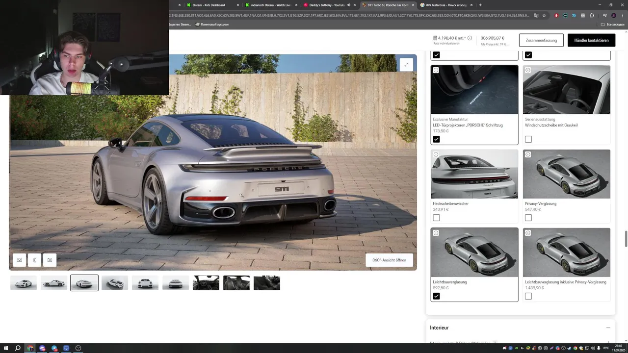Mute audio on Daddy's Birthday tab
This screenshot has width=628, height=353.
click(x=349, y=5)
